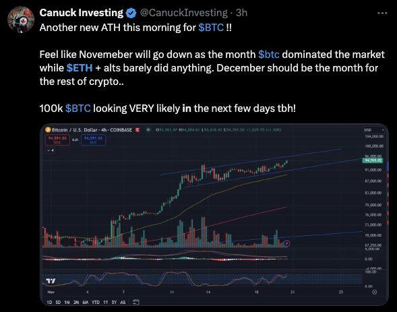The height and width of the screenshot is (312, 397).
Task: Click the purple lightning event marker
Action: pyautogui.click(x=286, y=243)
